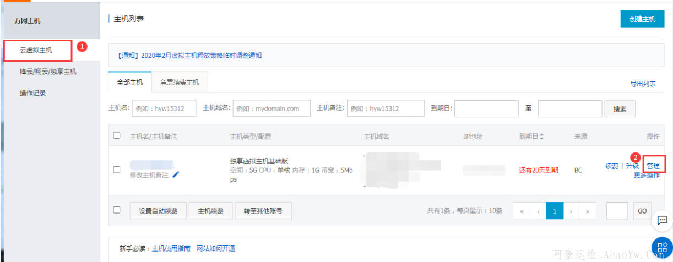
Task: Sort by 到期日 column arrows
Action: click(541, 136)
